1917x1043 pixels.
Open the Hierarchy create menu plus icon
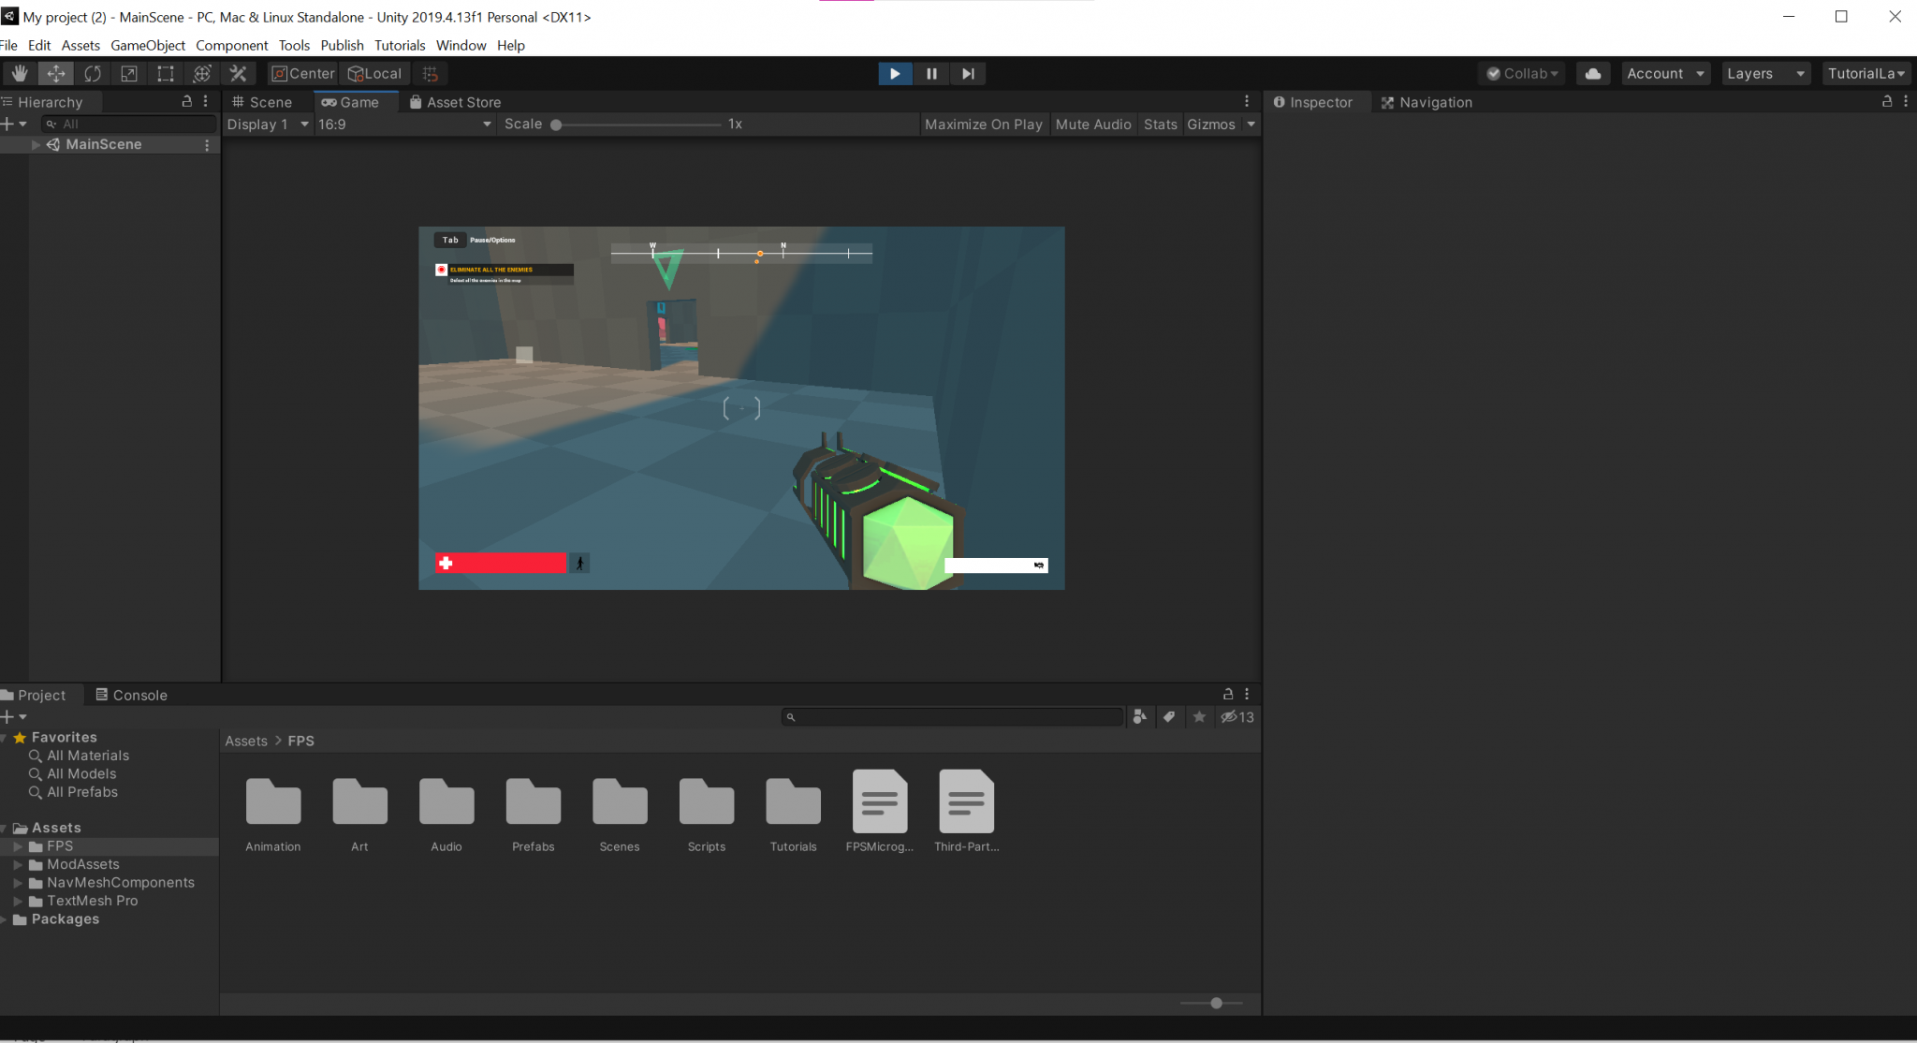(x=9, y=123)
